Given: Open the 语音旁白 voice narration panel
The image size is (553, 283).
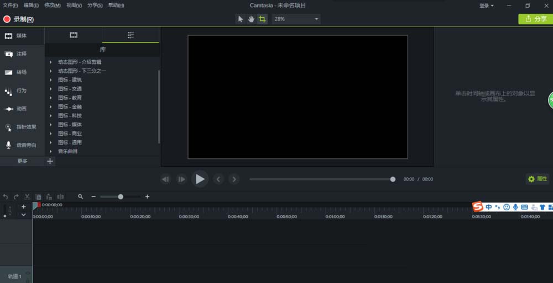Looking at the screenshot, I should (22, 145).
